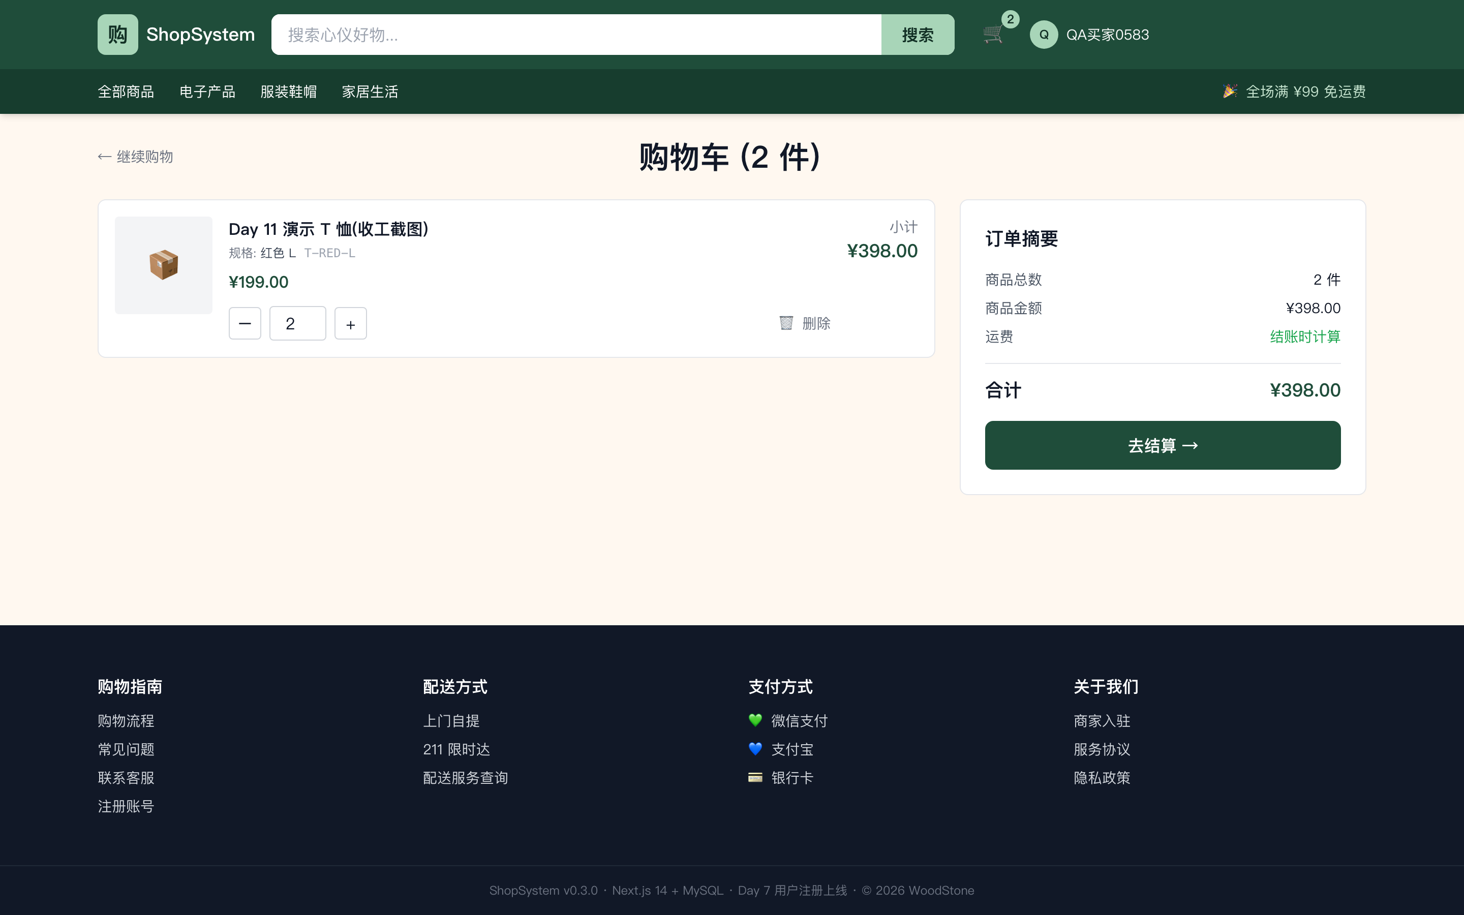Click the 搜索 button
Screen dimensions: 1464x915
tap(918, 35)
